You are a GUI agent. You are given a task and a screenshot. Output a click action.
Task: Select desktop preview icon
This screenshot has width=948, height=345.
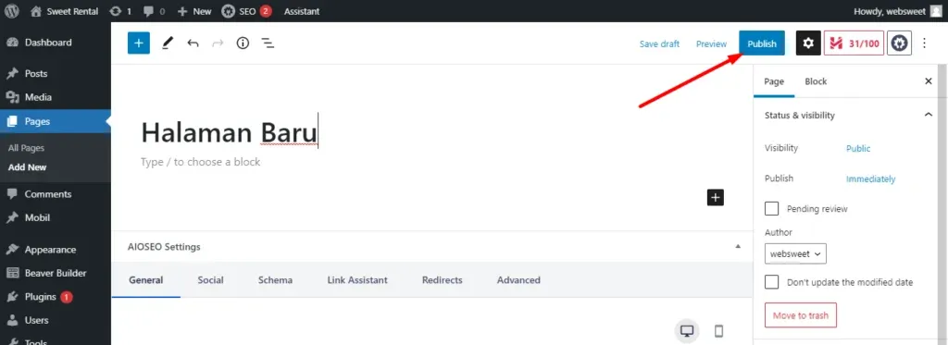(x=687, y=331)
